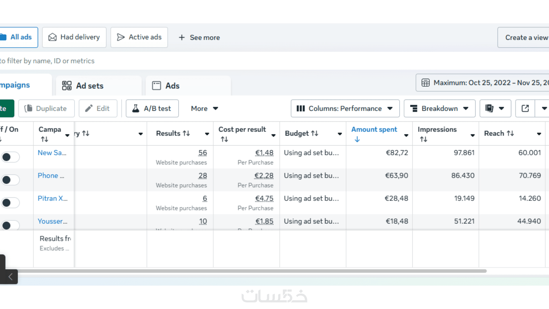Screen dimensions: 549x309
Task: Click the export share icon button
Action: [x=525, y=108]
